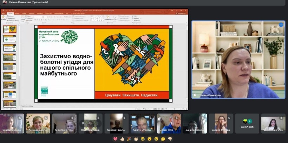
Task: Select slide 3 thumbnail in slide panel
Action: pos(10,48)
